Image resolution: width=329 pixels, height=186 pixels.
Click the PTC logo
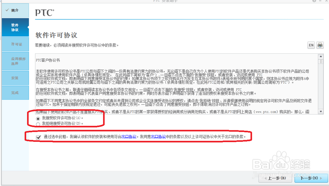44,13
